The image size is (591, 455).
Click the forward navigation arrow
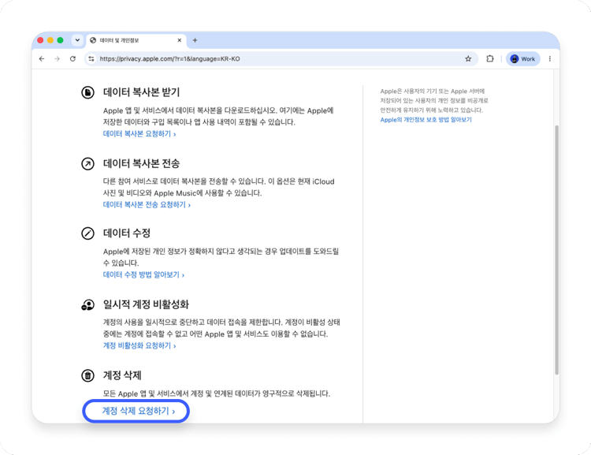57,59
